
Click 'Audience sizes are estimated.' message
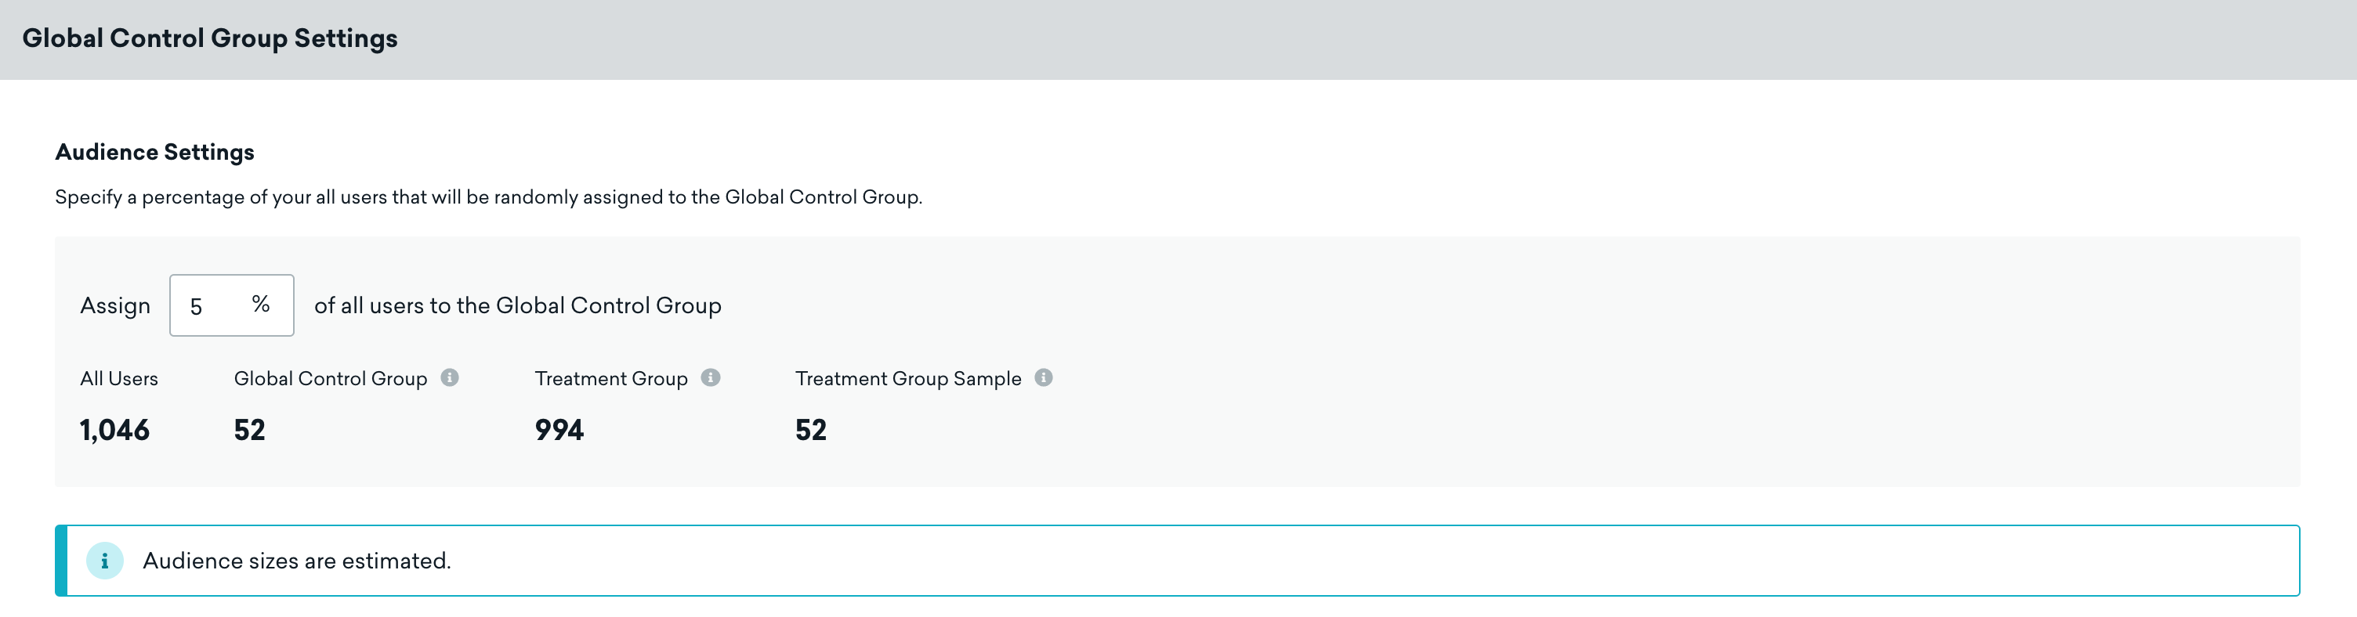click(296, 561)
